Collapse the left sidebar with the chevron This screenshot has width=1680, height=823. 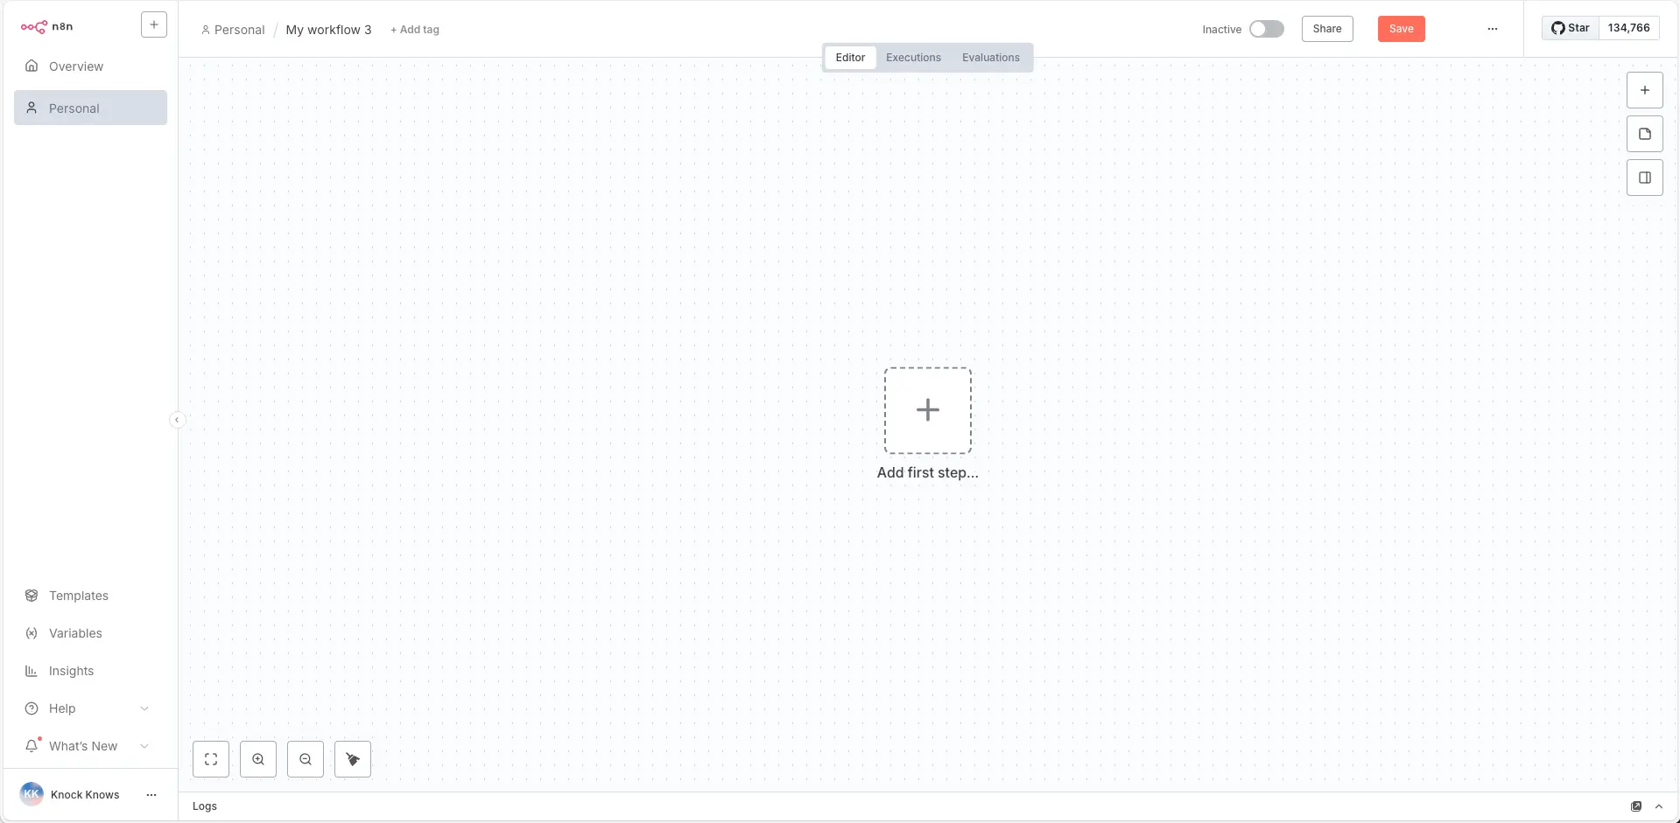[x=178, y=420]
